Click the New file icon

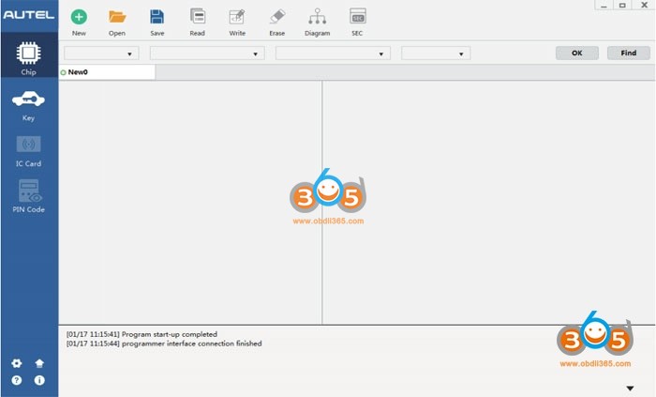point(79,17)
